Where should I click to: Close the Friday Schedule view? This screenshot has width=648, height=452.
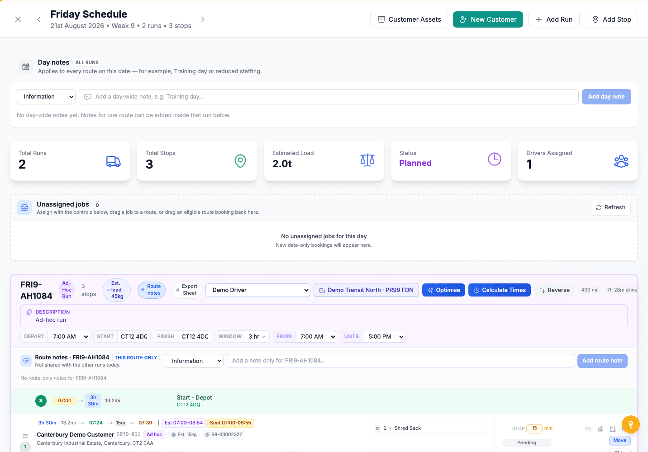pyautogui.click(x=18, y=19)
